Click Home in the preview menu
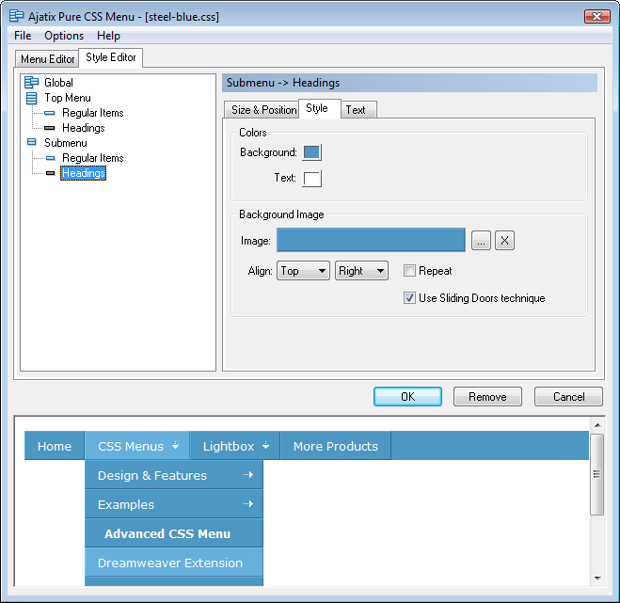620x603 pixels. tap(55, 446)
